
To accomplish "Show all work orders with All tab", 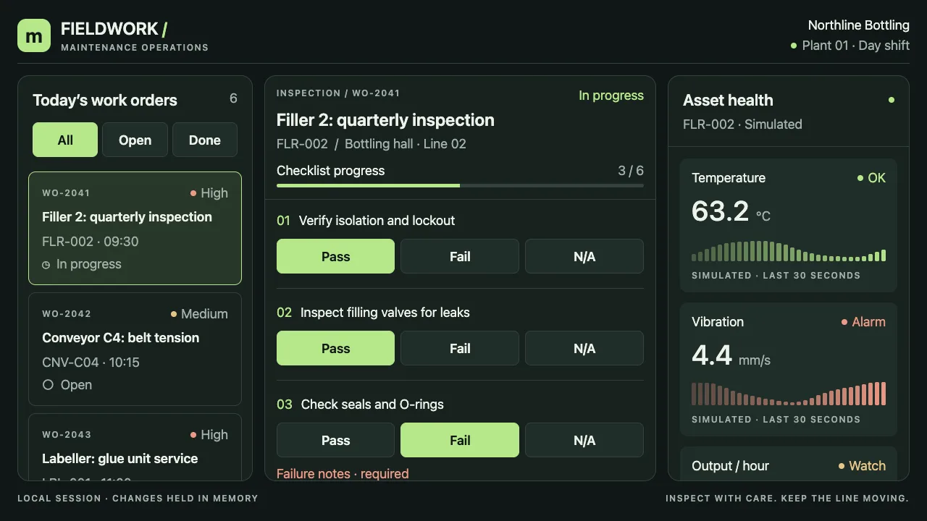I will (65, 140).
